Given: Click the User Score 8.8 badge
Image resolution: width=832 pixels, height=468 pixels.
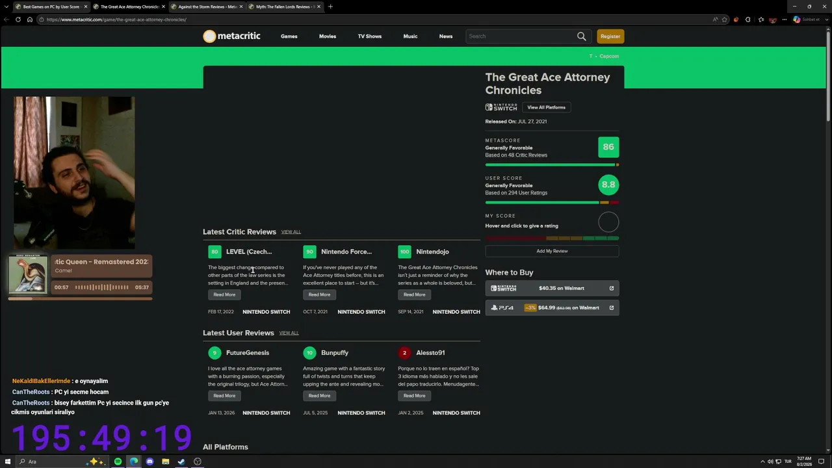Looking at the screenshot, I should 608,185.
